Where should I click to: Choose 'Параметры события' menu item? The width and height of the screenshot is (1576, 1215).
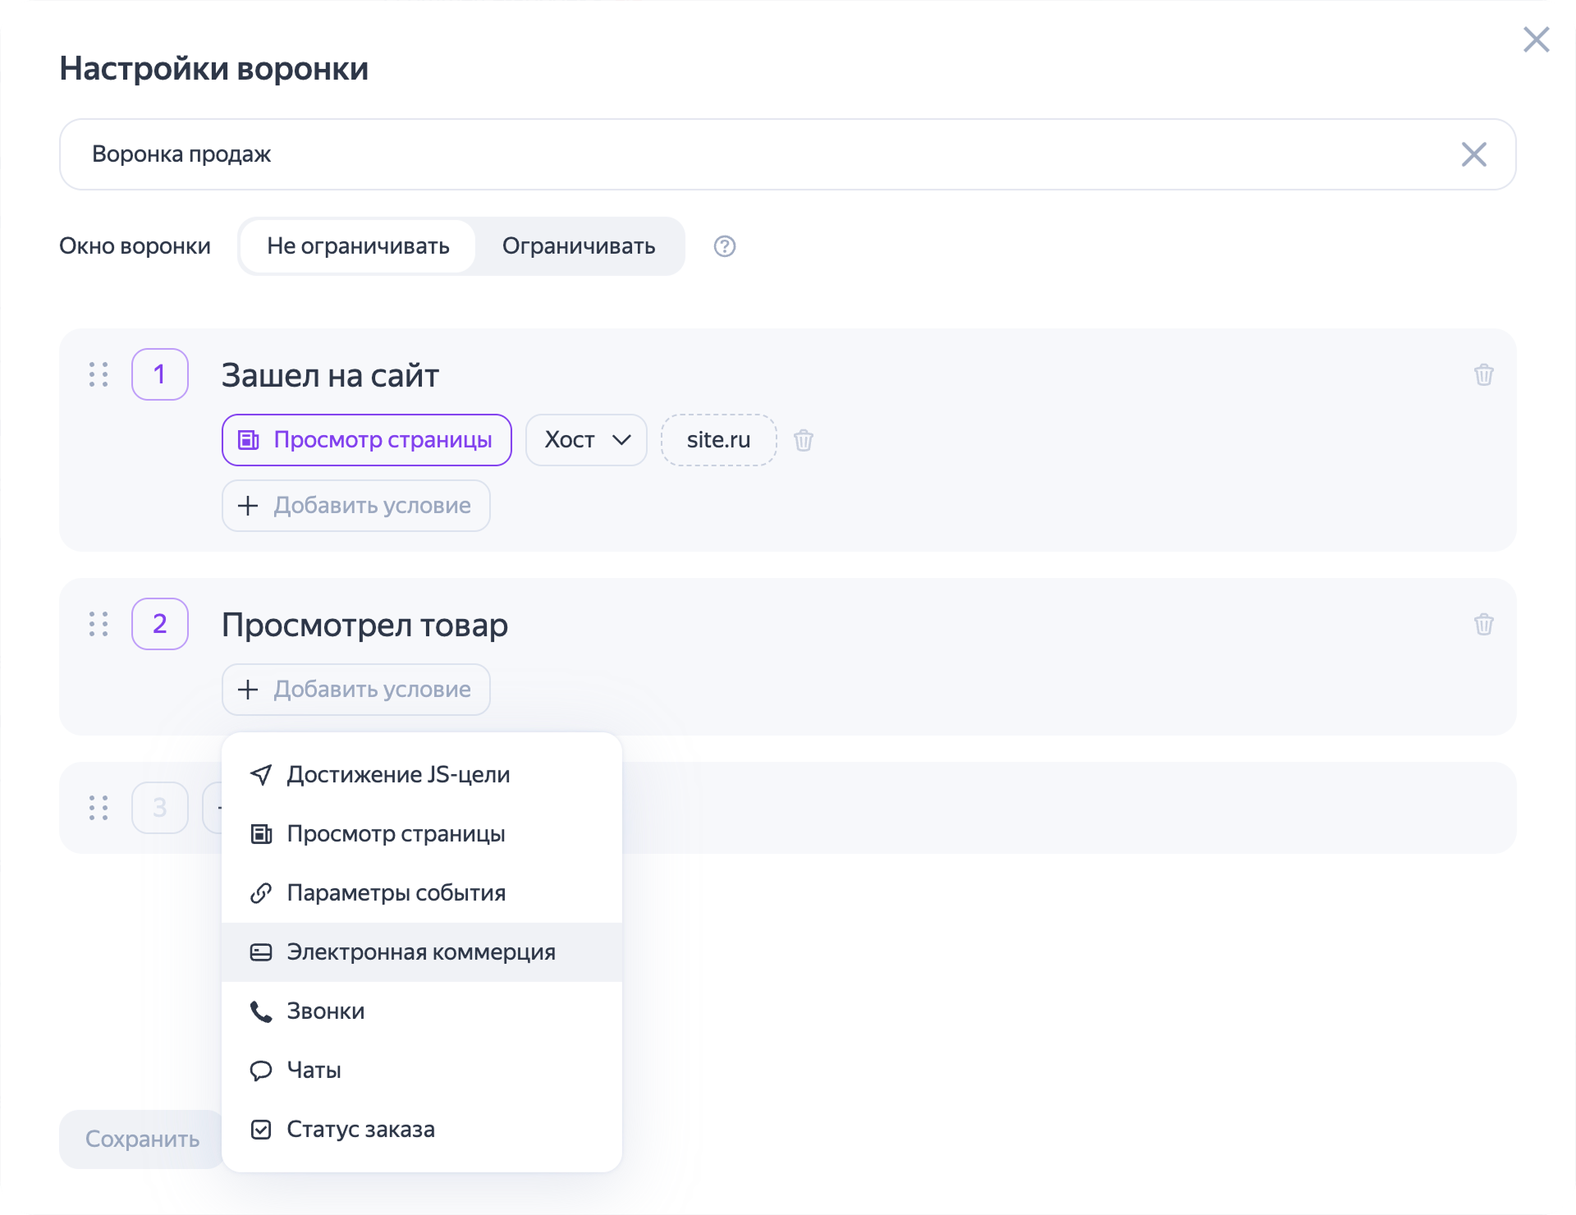click(x=422, y=893)
